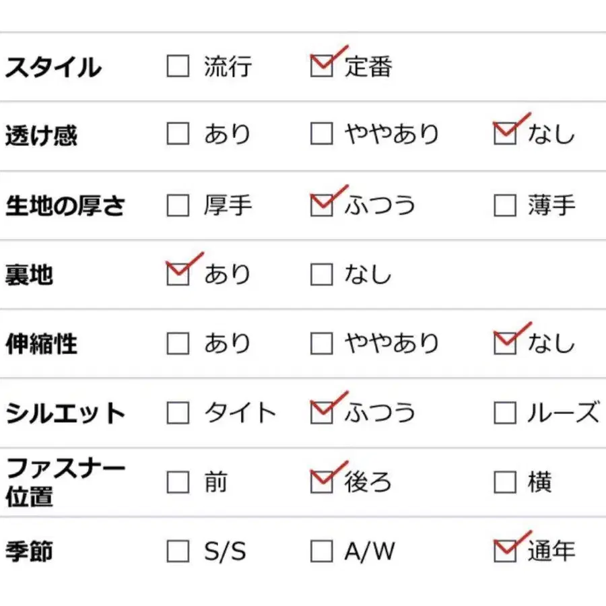Check the 薄手 fabric thickness box
Screen dimensions: 606x606
pyautogui.click(x=504, y=205)
